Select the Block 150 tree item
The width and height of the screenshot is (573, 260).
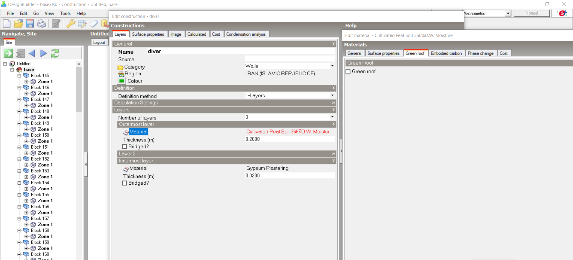pyautogui.click(x=40, y=135)
